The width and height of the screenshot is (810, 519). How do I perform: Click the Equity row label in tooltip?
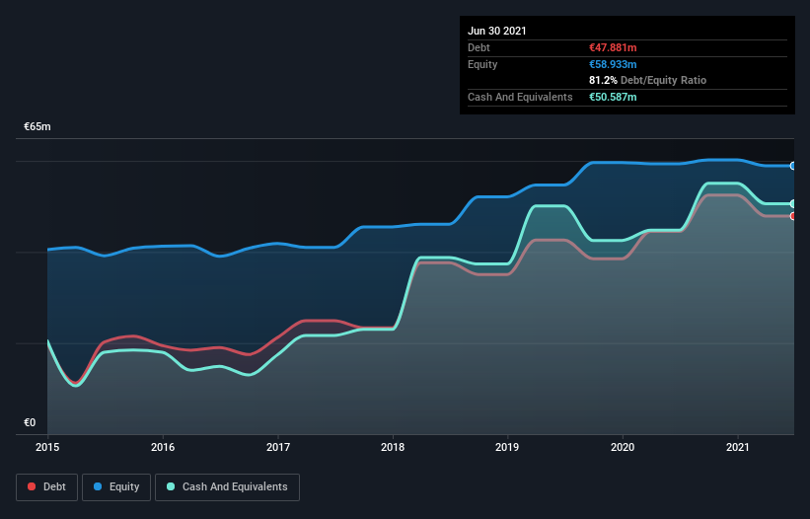click(x=482, y=64)
